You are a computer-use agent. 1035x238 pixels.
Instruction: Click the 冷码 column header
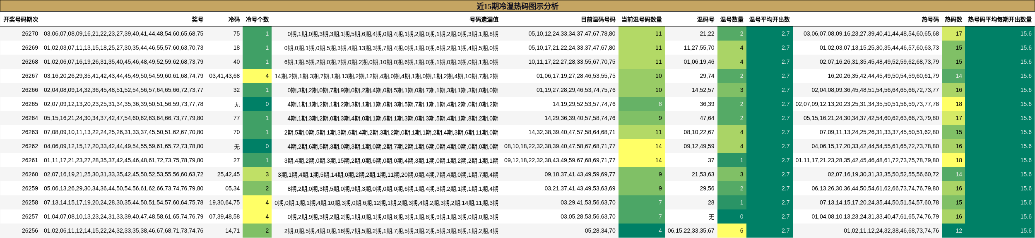234,19
